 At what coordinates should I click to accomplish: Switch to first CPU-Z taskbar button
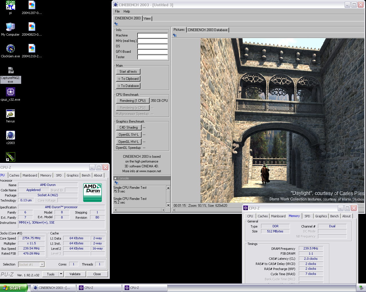(x=99, y=288)
